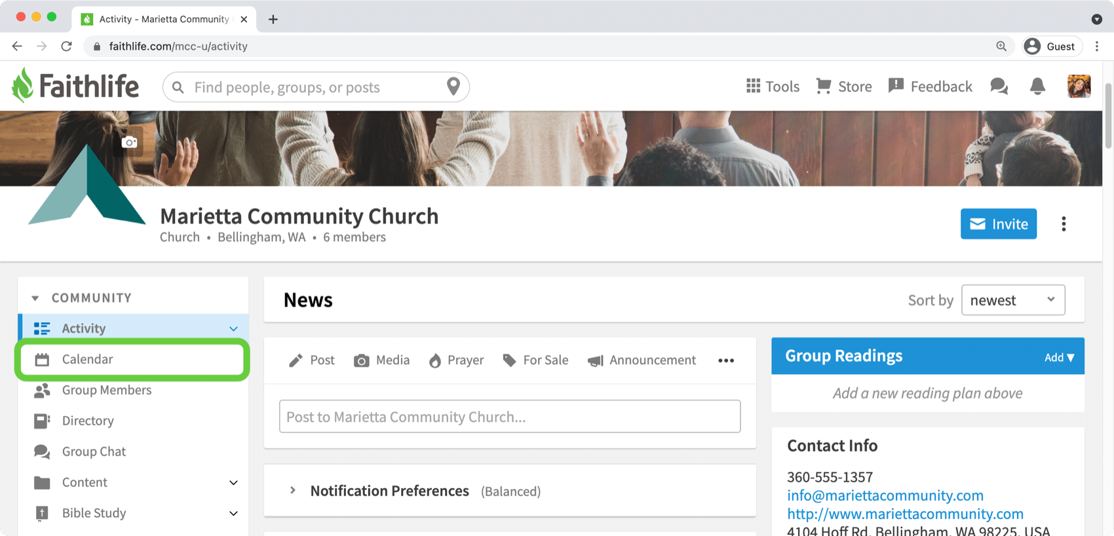Image resolution: width=1114 pixels, height=536 pixels.
Task: Open a new browser tab
Action: (273, 19)
